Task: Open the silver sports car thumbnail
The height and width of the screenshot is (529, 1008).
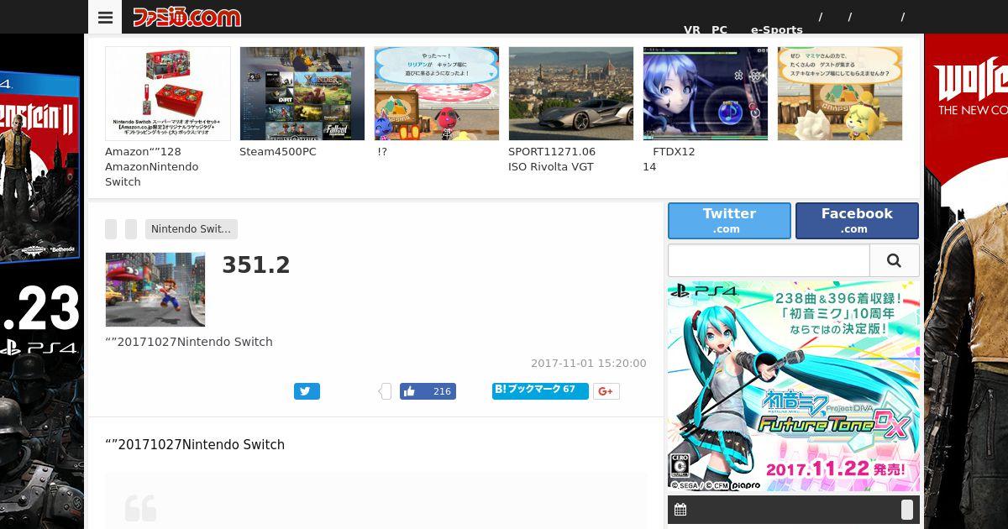Action: (x=571, y=93)
